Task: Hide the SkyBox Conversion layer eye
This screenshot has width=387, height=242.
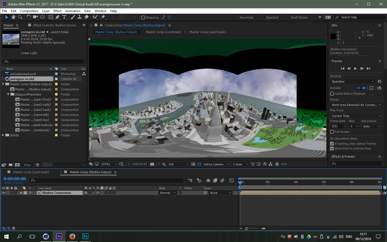Action: pyautogui.click(x=4, y=193)
